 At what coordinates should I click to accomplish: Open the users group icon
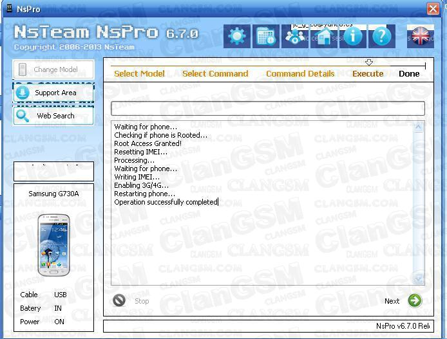click(x=295, y=37)
